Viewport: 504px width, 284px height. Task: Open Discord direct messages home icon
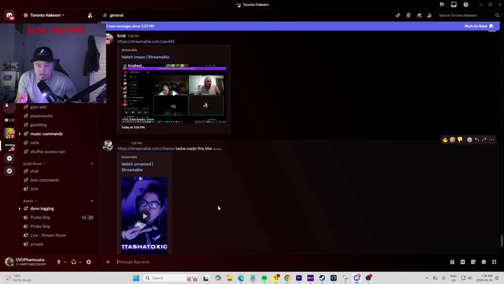[9, 16]
